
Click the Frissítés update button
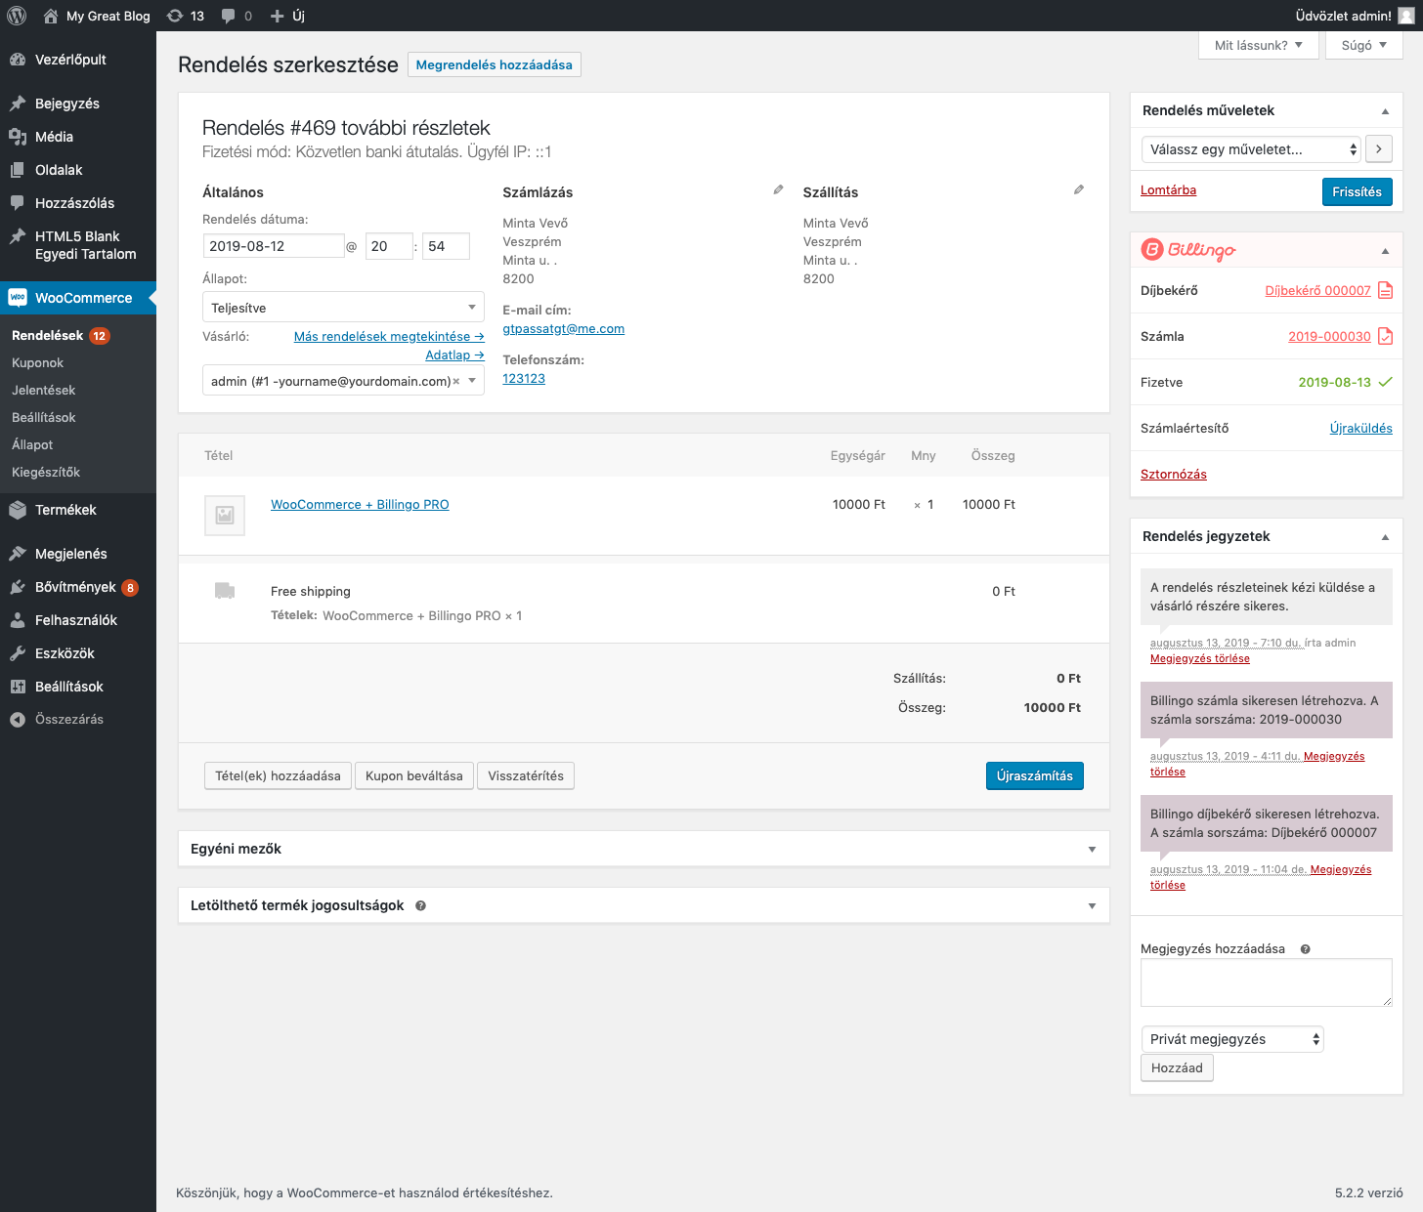click(1357, 191)
